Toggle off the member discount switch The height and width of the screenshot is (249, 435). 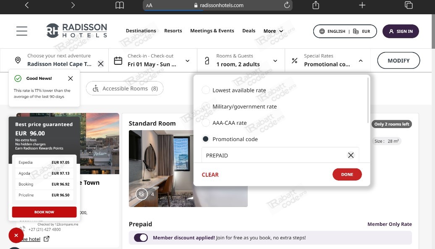tap(141, 237)
